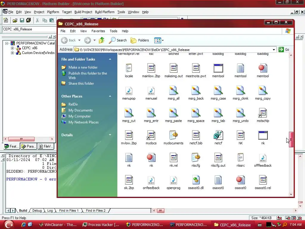Viewport: 305px width, 229px height.
Task: Click the Search button in Explorer toolbar
Action: click(118, 40)
